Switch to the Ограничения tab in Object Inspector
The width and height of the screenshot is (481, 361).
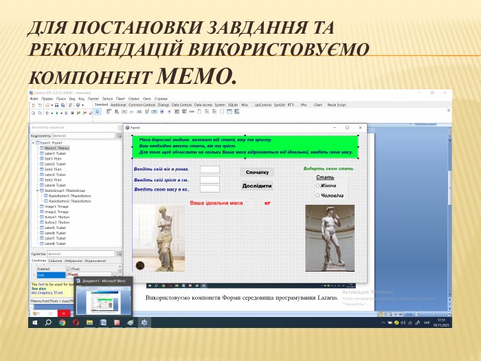(95, 261)
